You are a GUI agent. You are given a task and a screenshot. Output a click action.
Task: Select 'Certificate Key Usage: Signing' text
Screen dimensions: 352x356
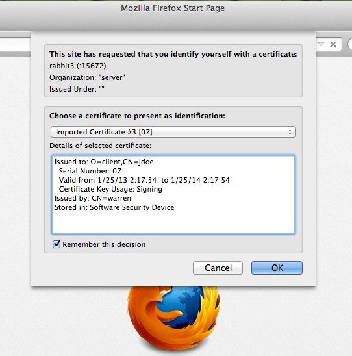point(110,189)
